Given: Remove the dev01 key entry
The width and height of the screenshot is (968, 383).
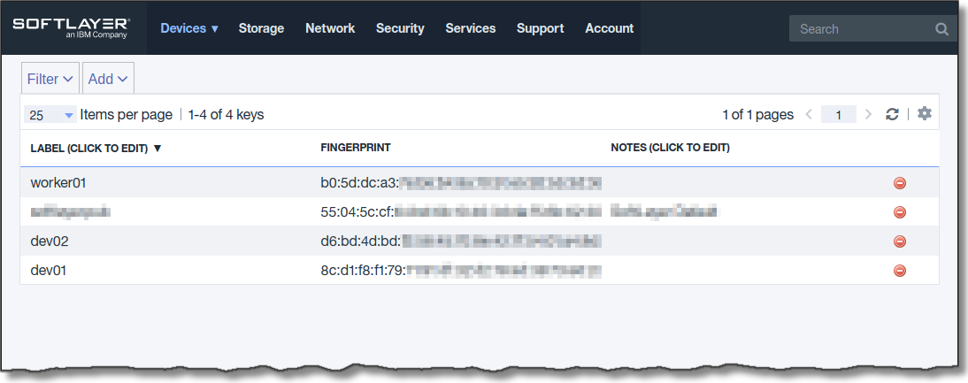Looking at the screenshot, I should pyautogui.click(x=900, y=271).
